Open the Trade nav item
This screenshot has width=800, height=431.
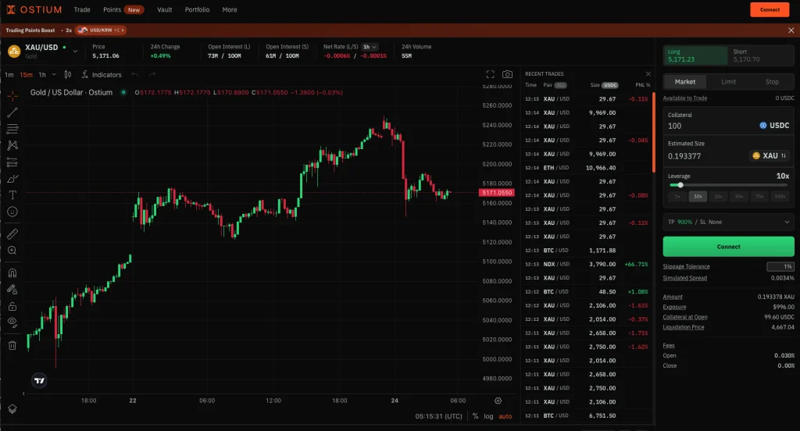82,9
